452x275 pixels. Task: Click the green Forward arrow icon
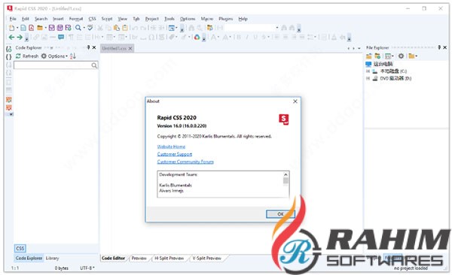coord(20,37)
